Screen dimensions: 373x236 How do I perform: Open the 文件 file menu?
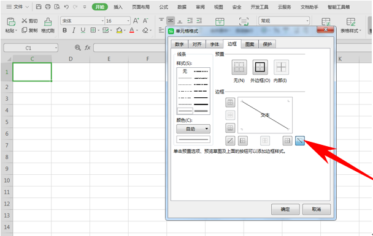tap(17, 7)
